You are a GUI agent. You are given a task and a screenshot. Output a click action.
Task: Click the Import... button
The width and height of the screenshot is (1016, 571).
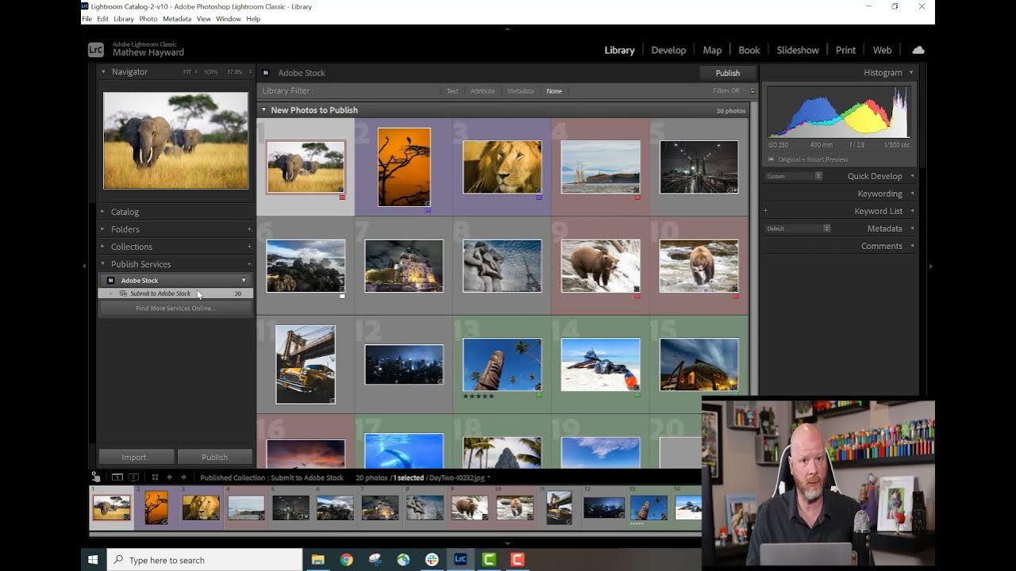(x=136, y=457)
